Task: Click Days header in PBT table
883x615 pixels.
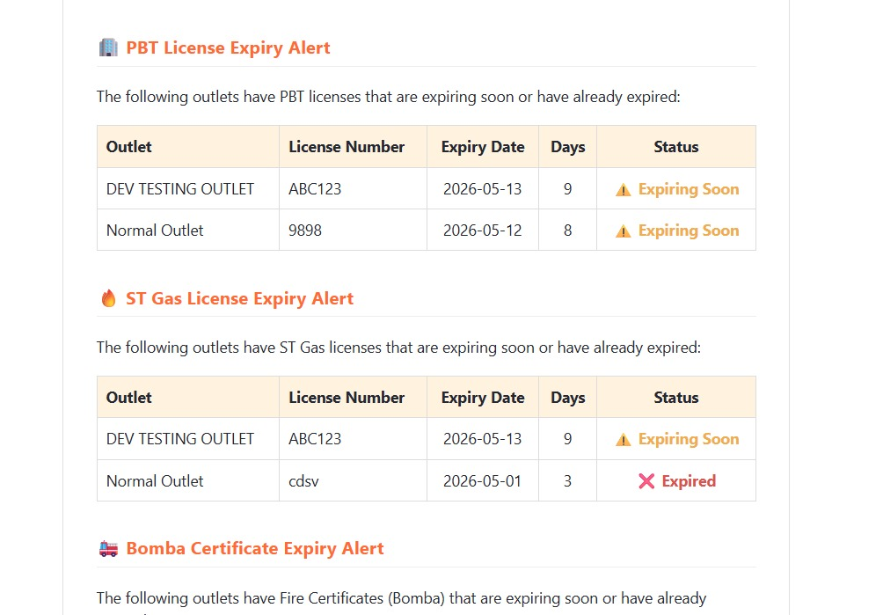Action: pos(567,147)
